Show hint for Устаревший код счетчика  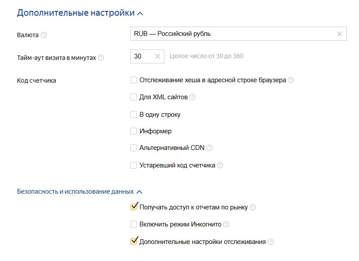(220, 165)
